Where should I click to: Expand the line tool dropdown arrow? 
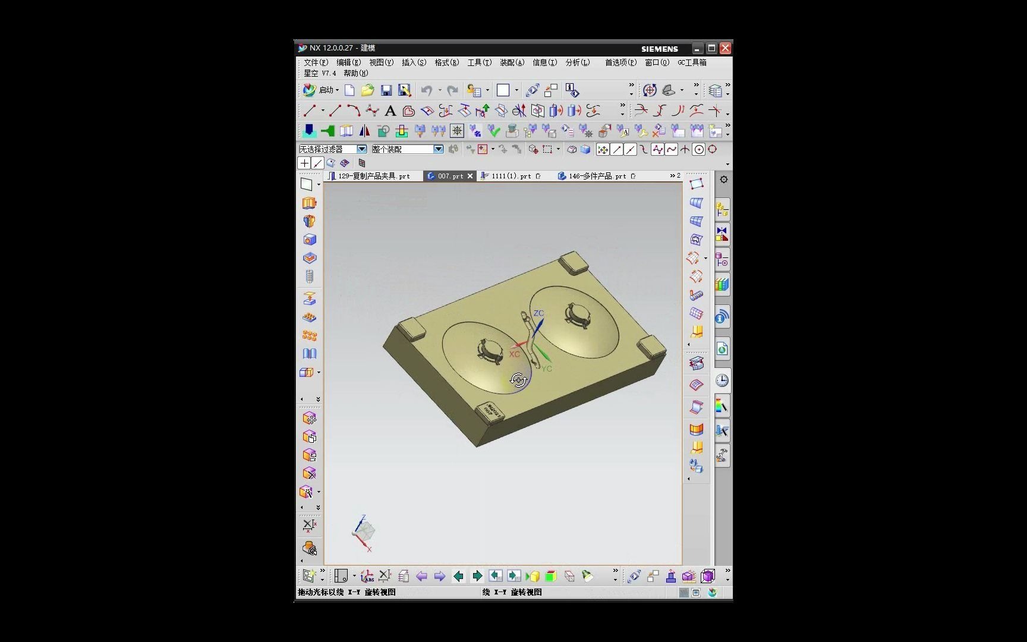tap(323, 111)
